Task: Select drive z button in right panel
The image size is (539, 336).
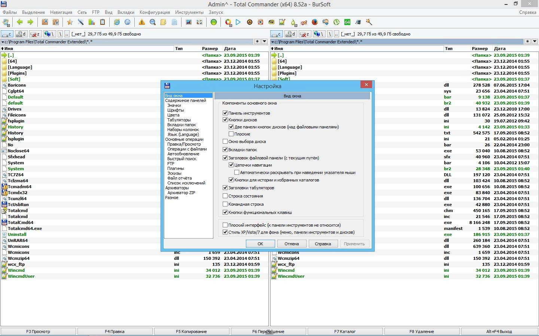Action: point(305,34)
